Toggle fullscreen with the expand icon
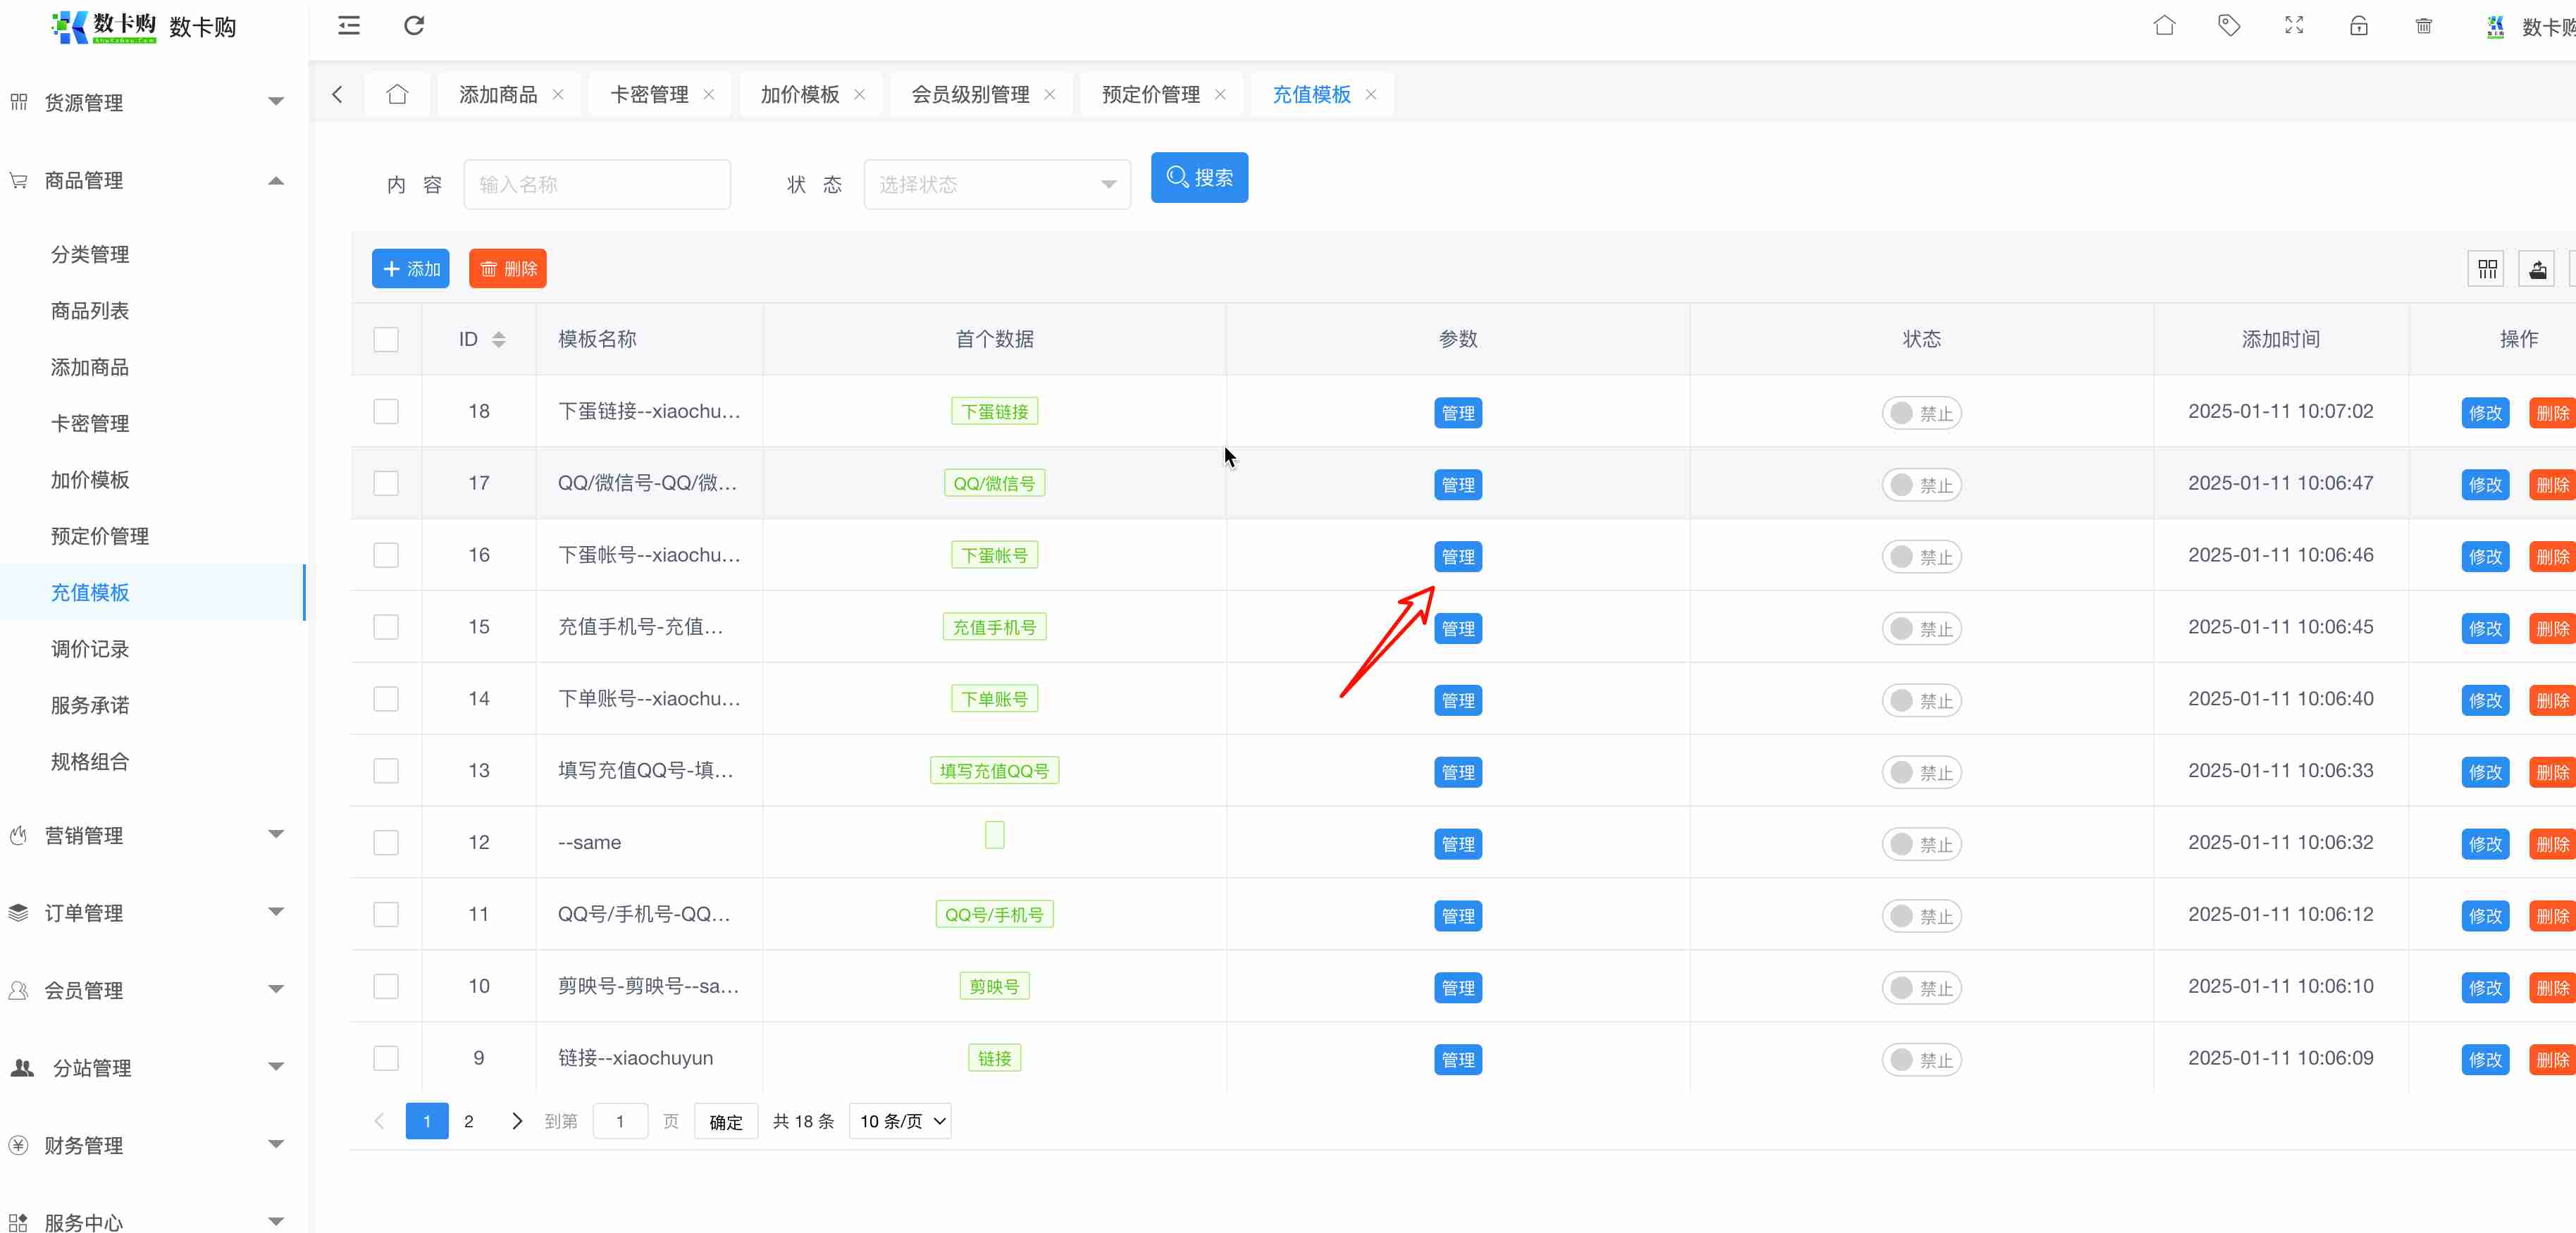This screenshot has height=1233, width=2576. [x=2294, y=26]
